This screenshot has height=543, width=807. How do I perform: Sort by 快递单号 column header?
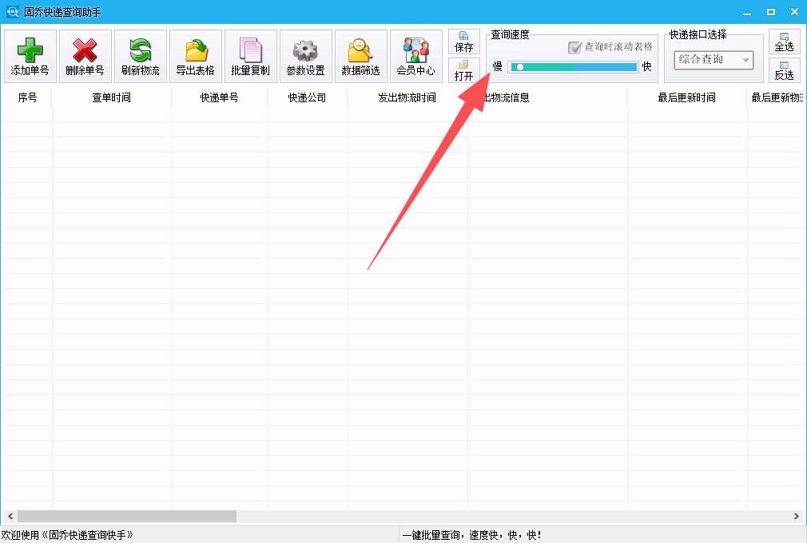pyautogui.click(x=220, y=97)
